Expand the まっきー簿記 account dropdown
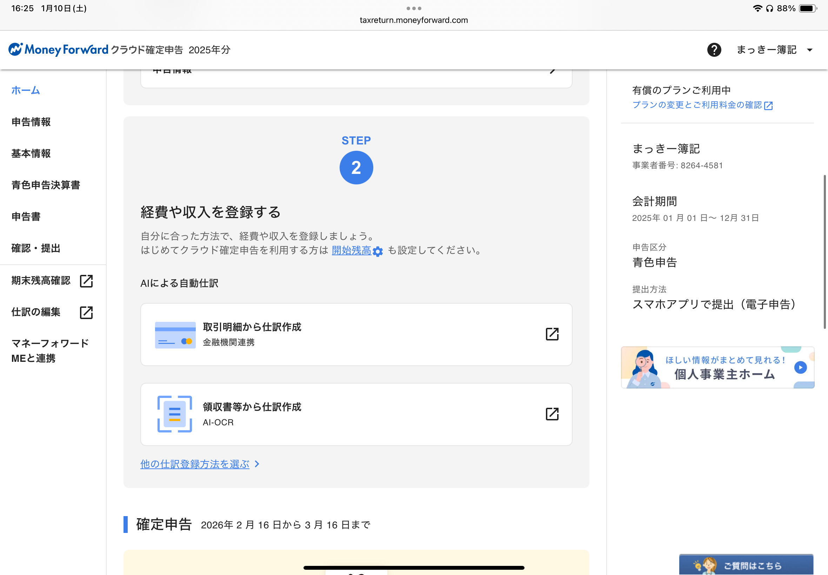This screenshot has width=828, height=575. [774, 50]
